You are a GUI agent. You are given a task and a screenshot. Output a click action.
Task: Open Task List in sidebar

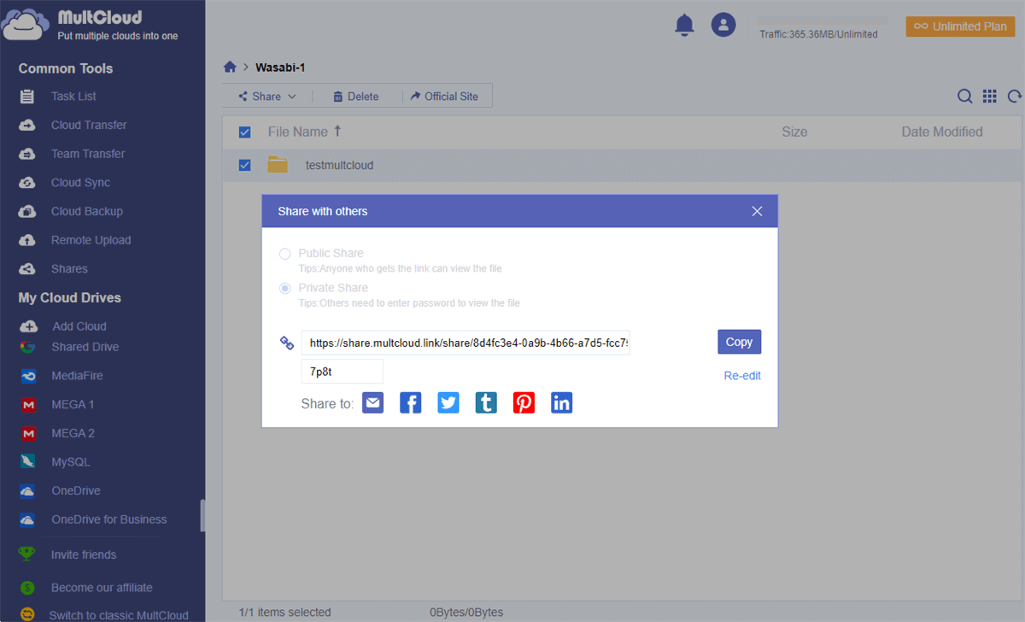click(x=73, y=97)
